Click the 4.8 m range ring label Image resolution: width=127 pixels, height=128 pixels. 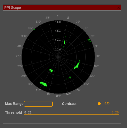tap(58, 22)
